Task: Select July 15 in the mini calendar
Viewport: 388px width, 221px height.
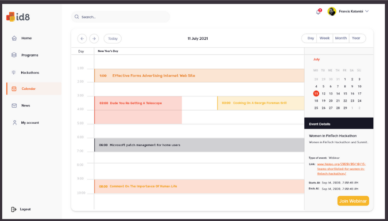Action: (x=345, y=94)
